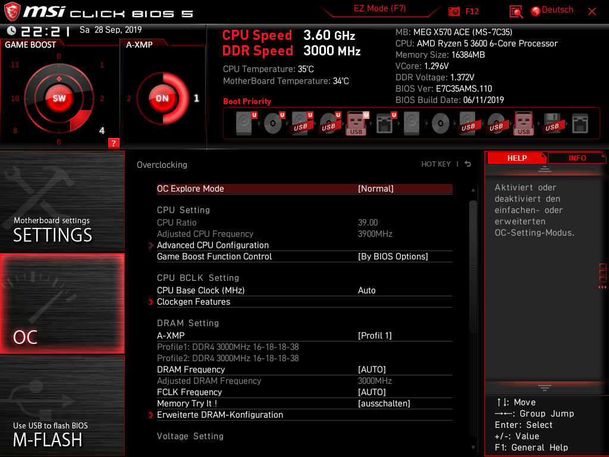Select the legacy optical disc boot device icon
Screen dimensions: 609x457
coord(441,124)
